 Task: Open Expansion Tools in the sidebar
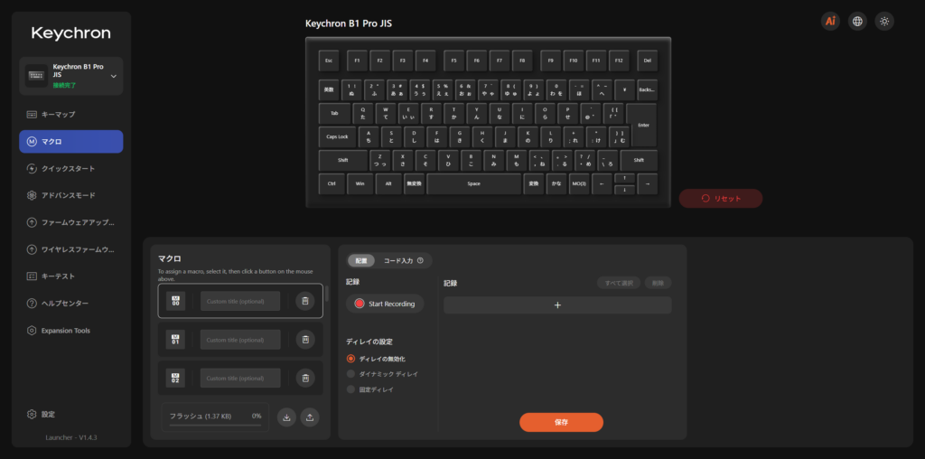tap(71, 331)
